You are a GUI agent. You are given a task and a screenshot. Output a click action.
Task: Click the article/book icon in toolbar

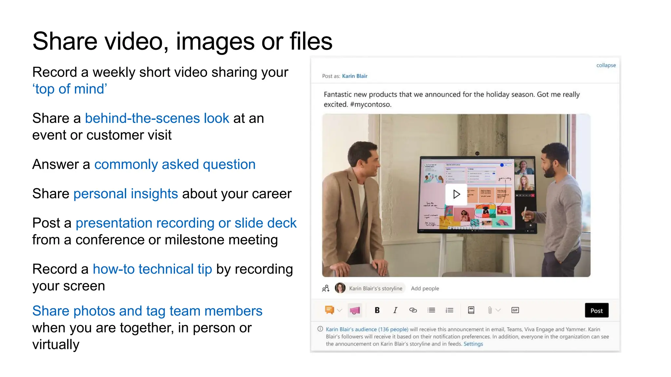pos(471,310)
